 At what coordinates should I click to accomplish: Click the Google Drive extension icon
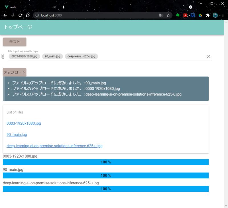click(x=200, y=15)
